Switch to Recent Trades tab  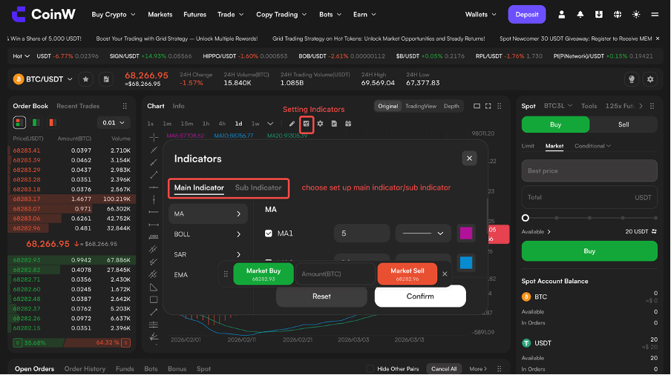pos(78,106)
